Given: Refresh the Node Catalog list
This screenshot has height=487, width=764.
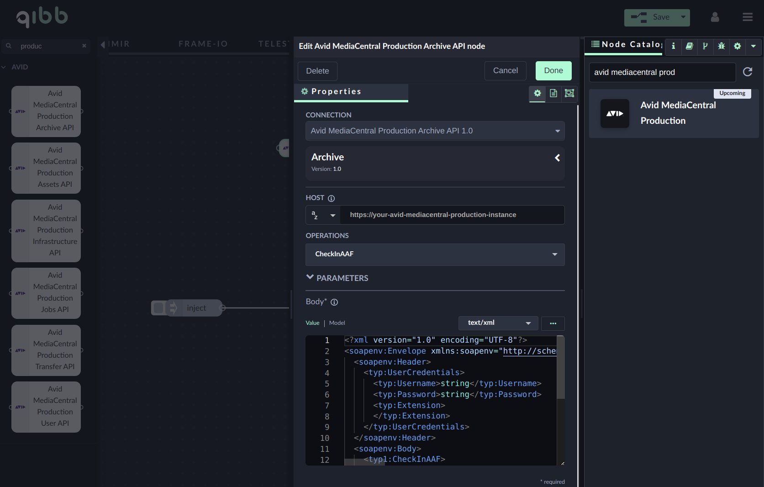Looking at the screenshot, I should 748,72.
